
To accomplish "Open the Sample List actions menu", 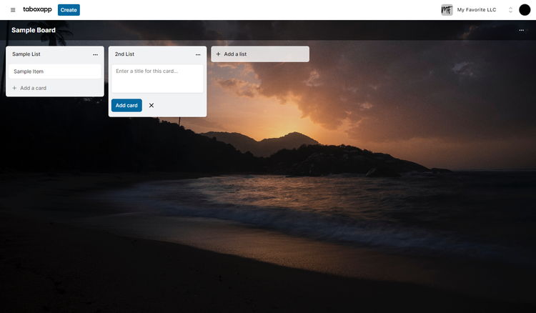I will pos(95,54).
